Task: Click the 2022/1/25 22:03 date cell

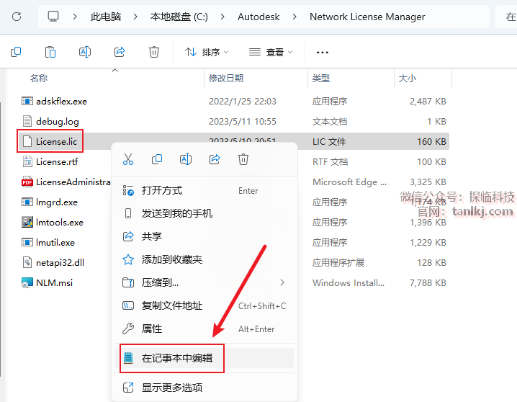Action: click(243, 102)
